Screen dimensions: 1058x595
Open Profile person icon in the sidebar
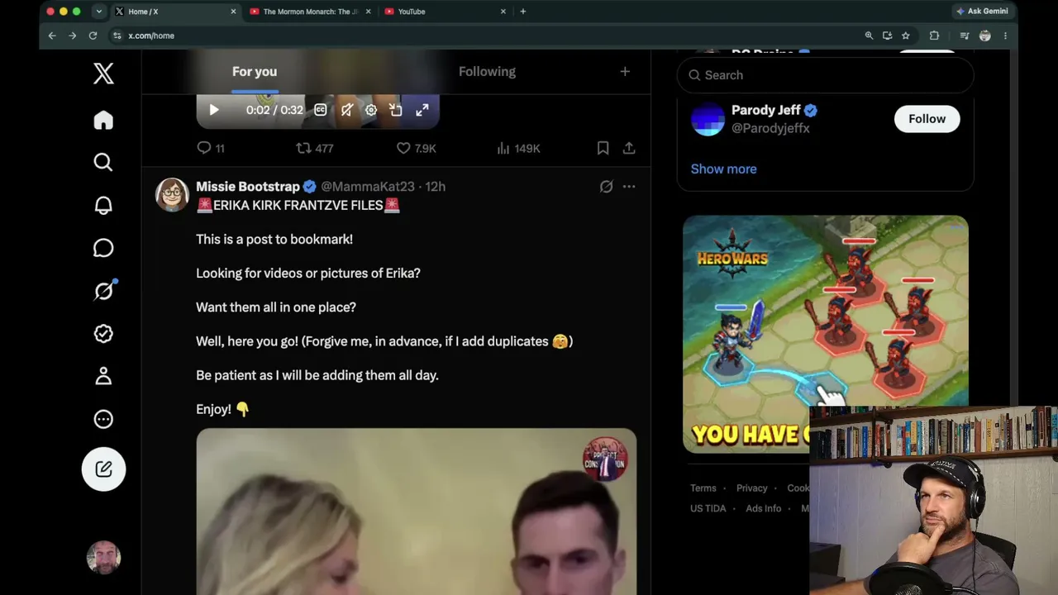coord(103,376)
